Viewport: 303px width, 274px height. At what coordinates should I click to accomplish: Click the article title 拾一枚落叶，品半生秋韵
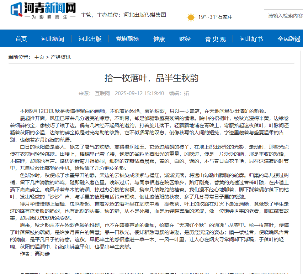click(151, 79)
